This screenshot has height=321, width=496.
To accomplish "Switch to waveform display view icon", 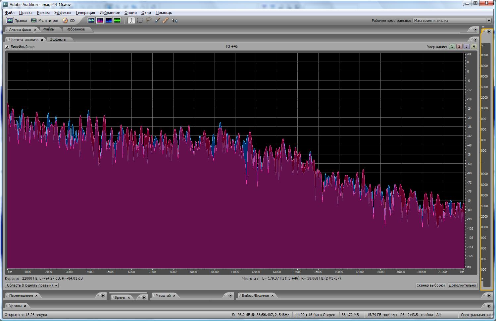I will 91,21.
